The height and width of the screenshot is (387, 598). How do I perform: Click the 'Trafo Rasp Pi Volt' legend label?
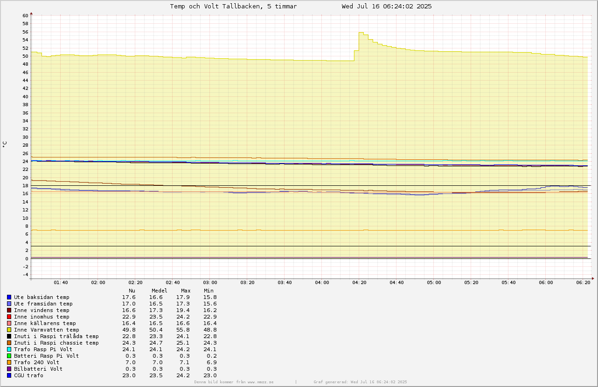[43, 349]
